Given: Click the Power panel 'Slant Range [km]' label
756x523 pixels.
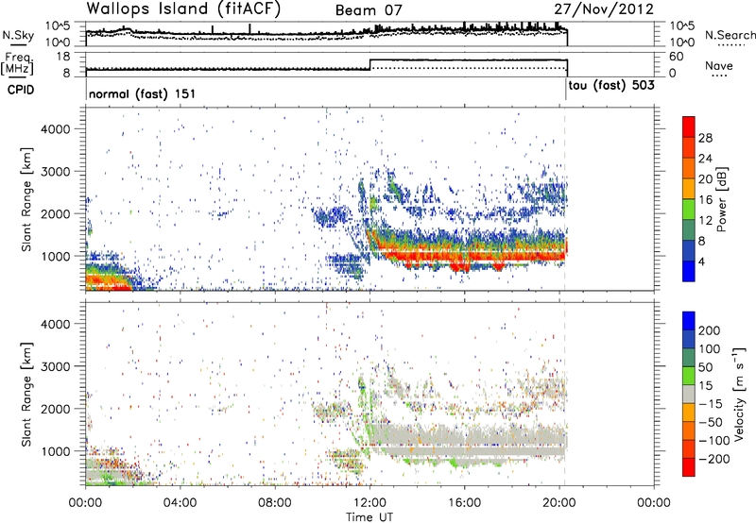Looking at the screenshot, I should coord(26,199).
